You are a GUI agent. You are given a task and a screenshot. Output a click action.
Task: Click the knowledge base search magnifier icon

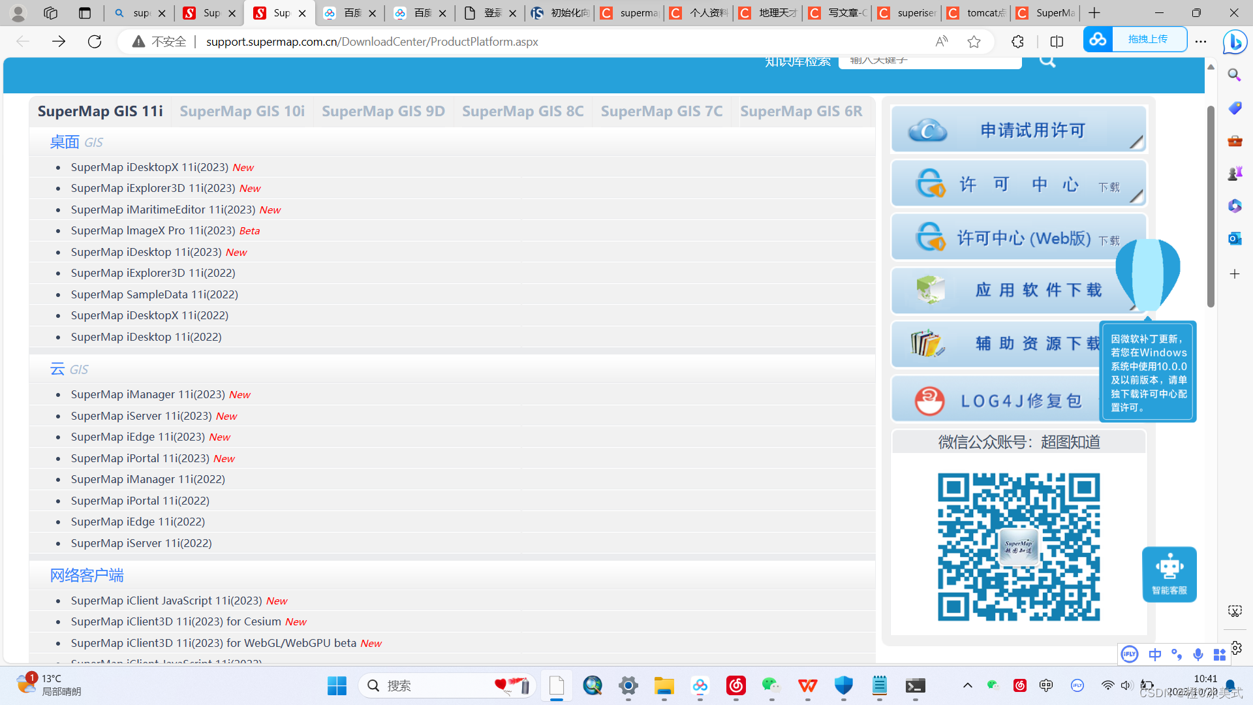(1047, 61)
